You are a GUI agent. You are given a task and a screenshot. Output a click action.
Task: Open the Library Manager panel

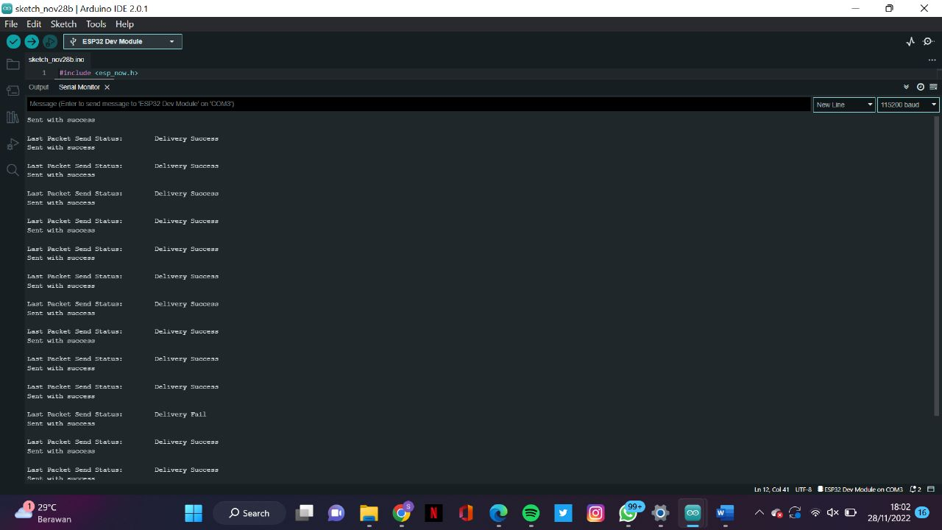(x=13, y=117)
